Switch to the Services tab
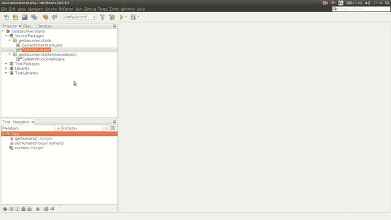 pyautogui.click(x=45, y=26)
